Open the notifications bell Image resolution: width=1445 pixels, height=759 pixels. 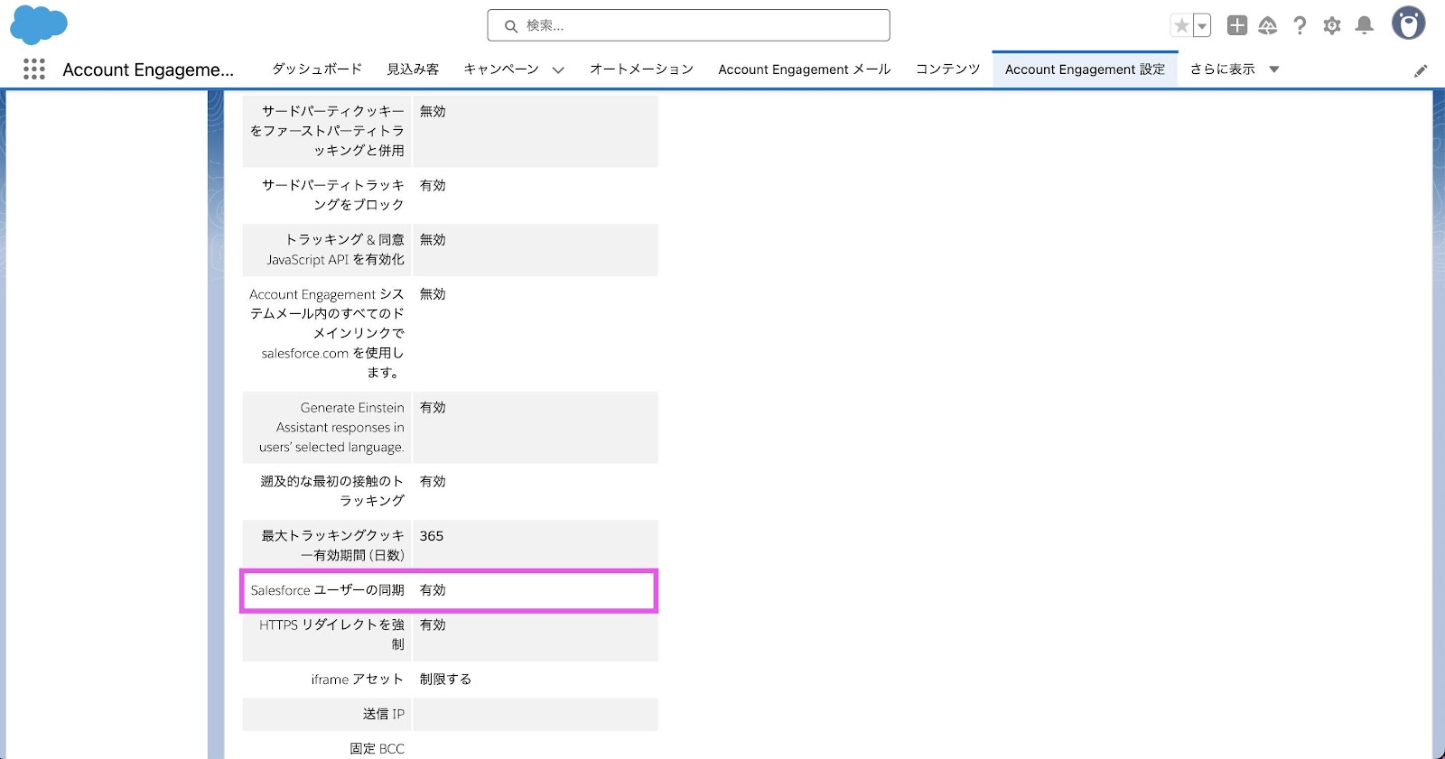pyautogui.click(x=1365, y=25)
